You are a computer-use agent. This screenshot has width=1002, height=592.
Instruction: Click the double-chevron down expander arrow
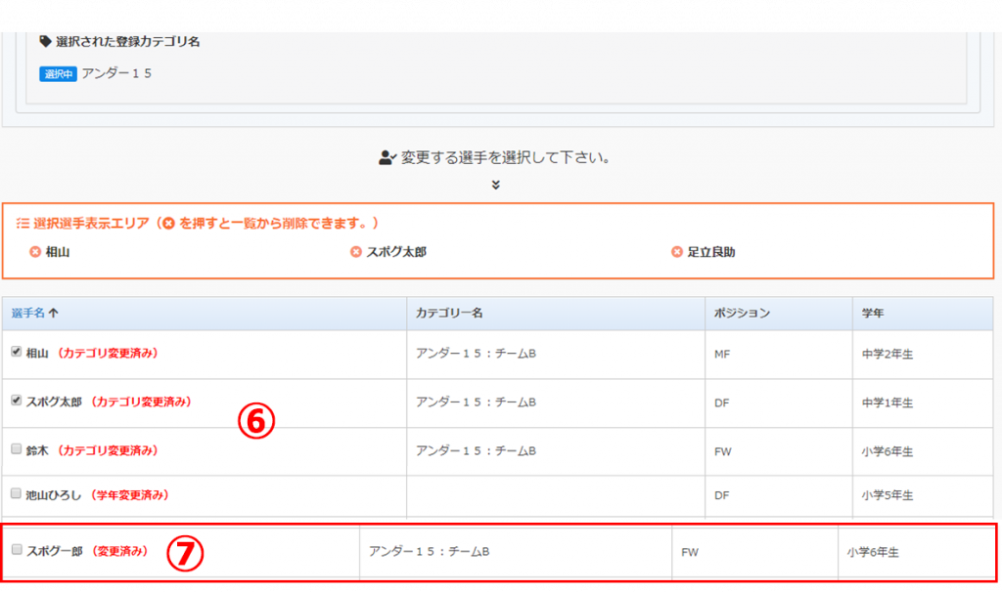pos(496,185)
